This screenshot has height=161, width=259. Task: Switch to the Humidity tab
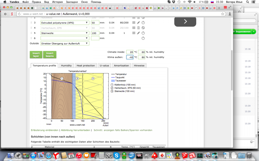pos(66,65)
